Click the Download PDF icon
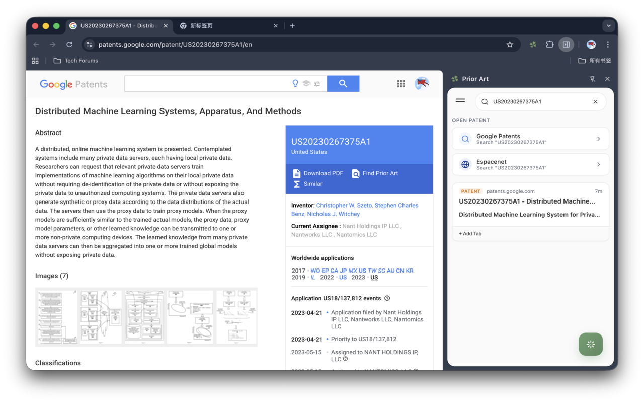This screenshot has height=403, width=644. 297,173
